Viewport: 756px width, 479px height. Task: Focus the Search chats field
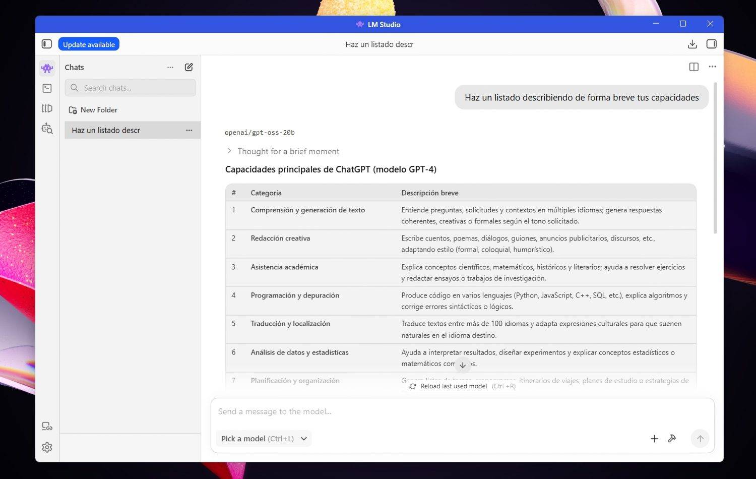point(130,88)
